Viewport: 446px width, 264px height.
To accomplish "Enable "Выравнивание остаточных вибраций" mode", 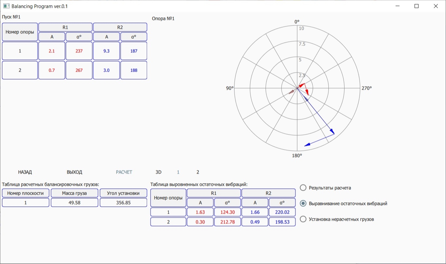I will point(303,203).
